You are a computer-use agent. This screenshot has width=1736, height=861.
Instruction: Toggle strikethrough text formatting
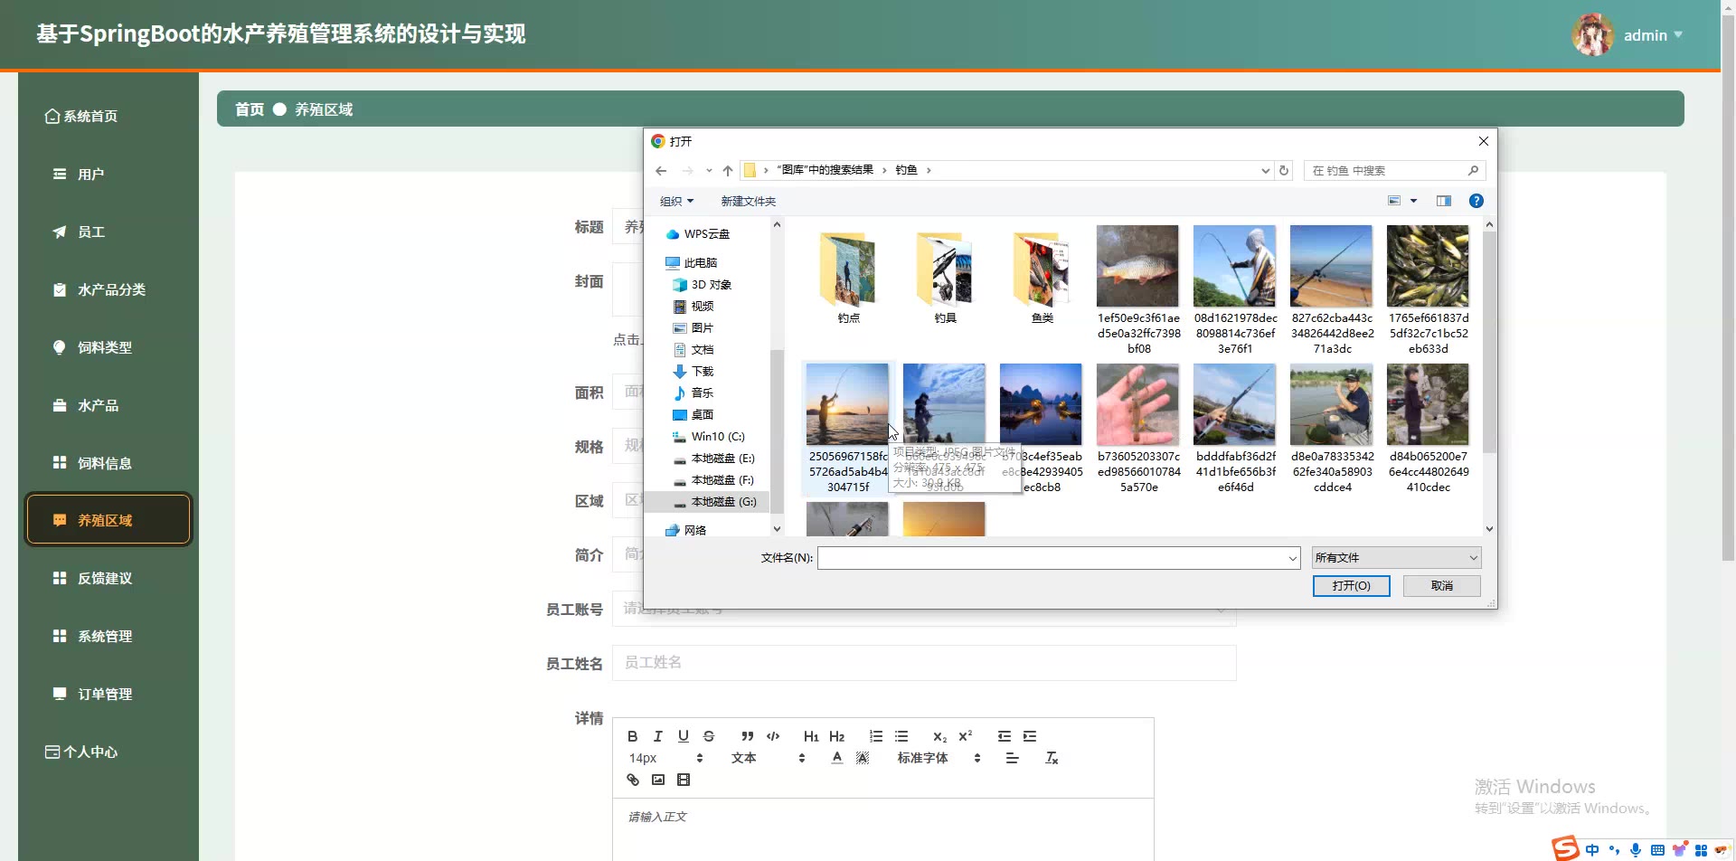pos(709,736)
